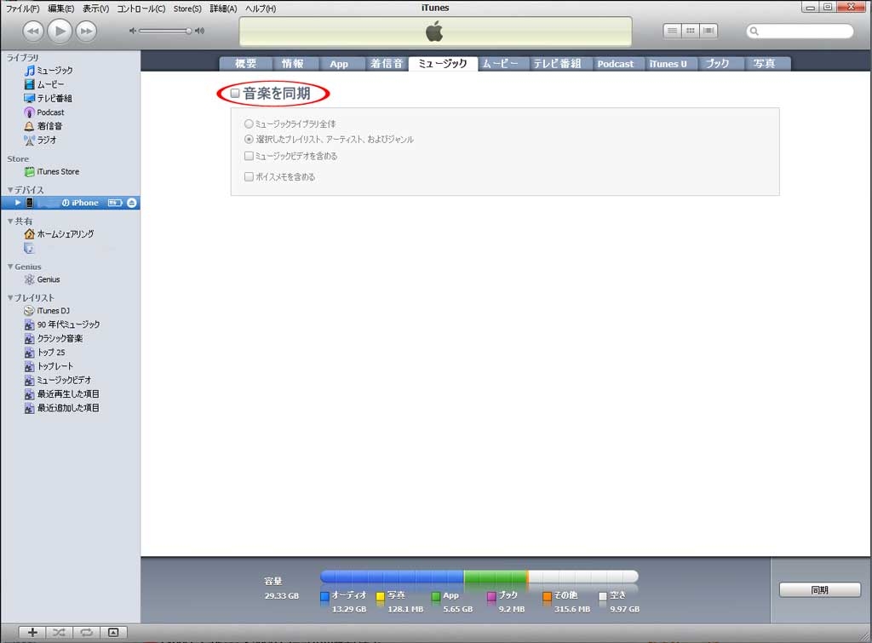The image size is (872, 643).
Task: Click the 同期 sync button
Action: coord(820,589)
